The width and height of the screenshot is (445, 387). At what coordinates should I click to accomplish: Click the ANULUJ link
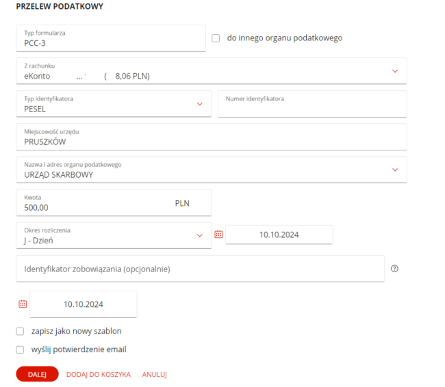pos(155,375)
